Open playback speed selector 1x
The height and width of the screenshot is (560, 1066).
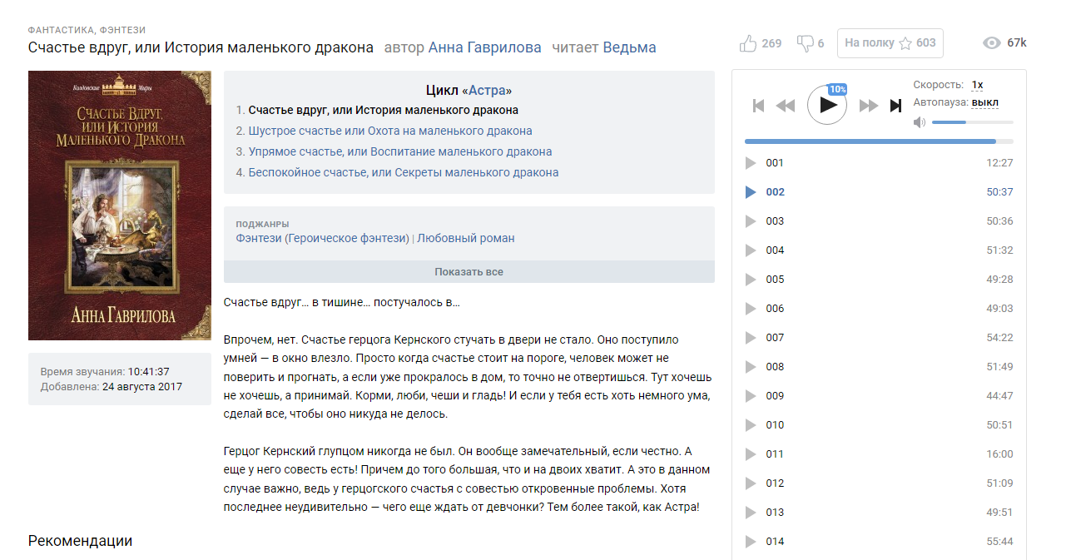pyautogui.click(x=977, y=85)
